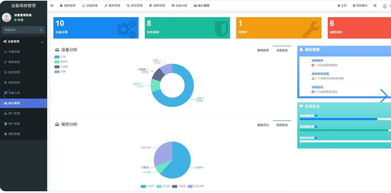Click the right carousel arrow
Image resolution: width=391 pixels, height=193 pixels.
point(384,96)
